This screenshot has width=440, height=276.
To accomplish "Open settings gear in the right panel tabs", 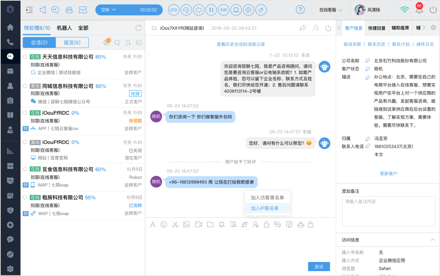I will [x=433, y=28].
